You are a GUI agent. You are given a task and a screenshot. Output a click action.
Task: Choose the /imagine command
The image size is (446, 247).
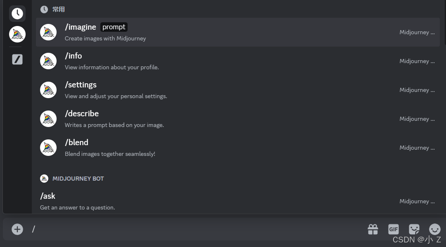[x=81, y=27]
